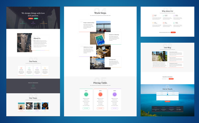Click the purple button in third pricing card
Screen dimensions: 199x123
click(115, 108)
